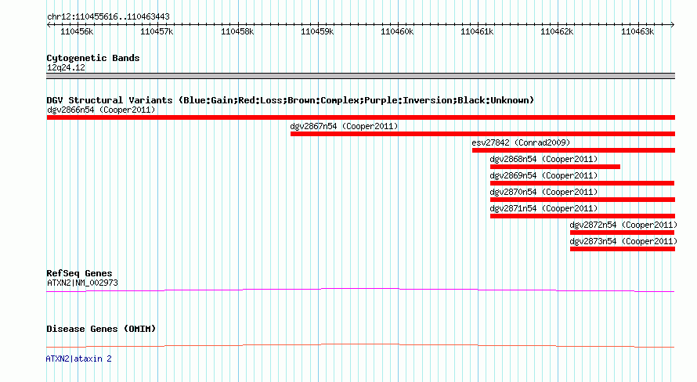Click the chr12:110455616..110463443 coordinate label
The width and height of the screenshot is (697, 382).
(108, 16)
